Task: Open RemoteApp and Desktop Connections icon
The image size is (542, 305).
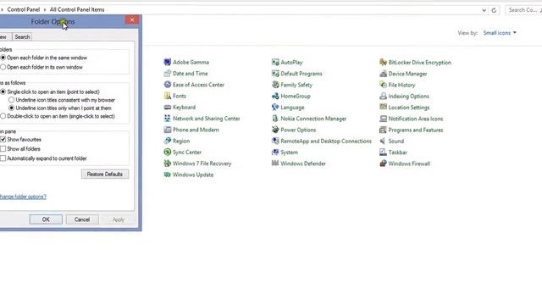Action: coord(275,141)
